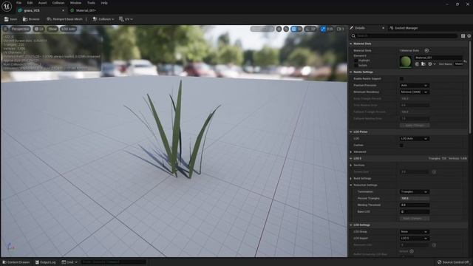Open the Position Precision dropdown
473x266 pixels.
tap(414, 86)
